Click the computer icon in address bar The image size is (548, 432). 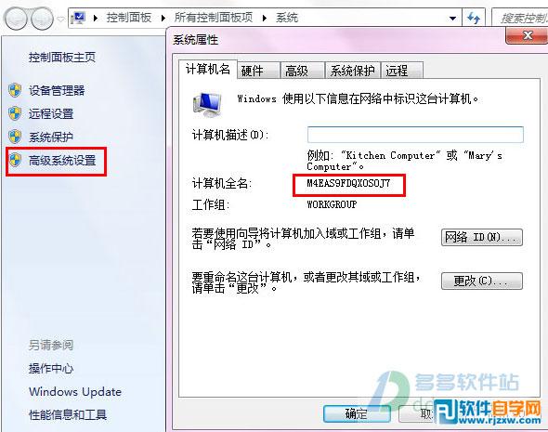pos(79,18)
